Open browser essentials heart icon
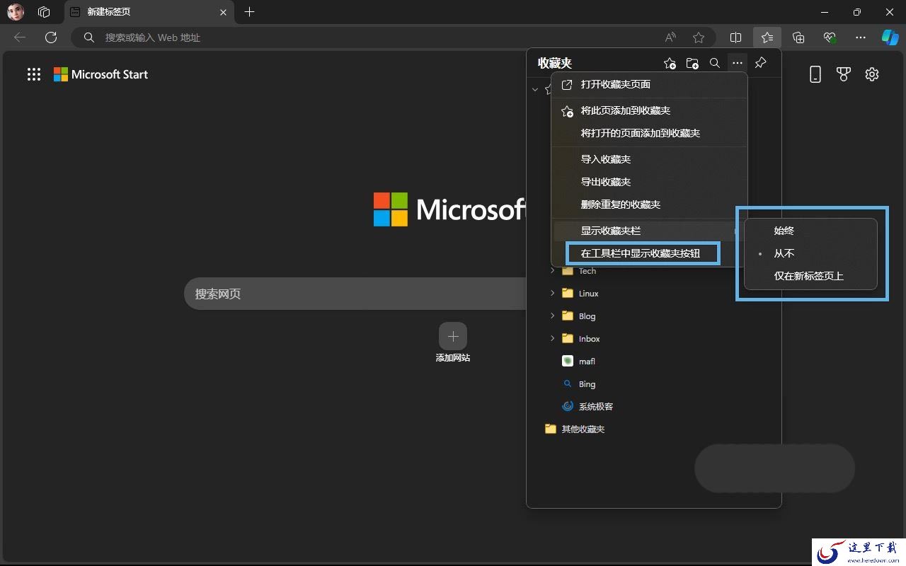This screenshot has height=566, width=906. (x=830, y=37)
